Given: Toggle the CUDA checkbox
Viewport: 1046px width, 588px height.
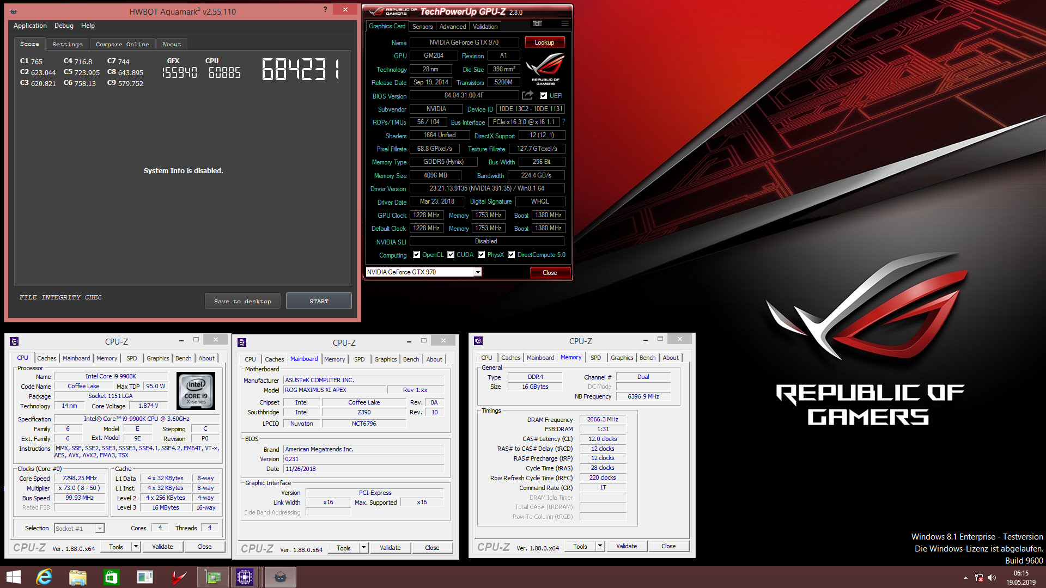Looking at the screenshot, I should point(451,255).
